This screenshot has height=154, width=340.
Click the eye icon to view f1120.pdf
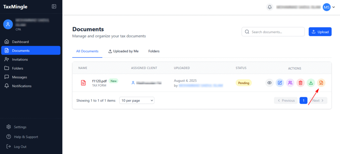click(270, 83)
